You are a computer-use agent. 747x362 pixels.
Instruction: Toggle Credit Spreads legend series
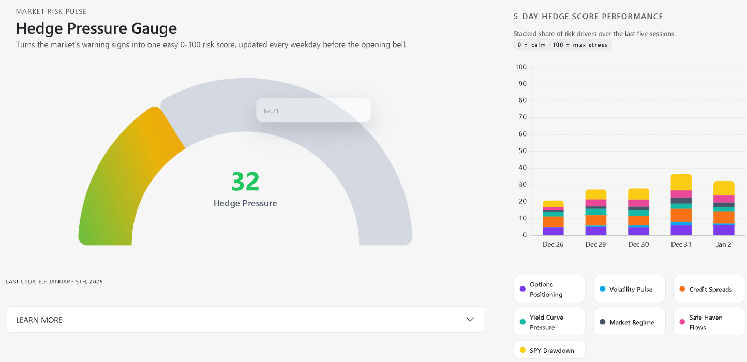pos(709,290)
